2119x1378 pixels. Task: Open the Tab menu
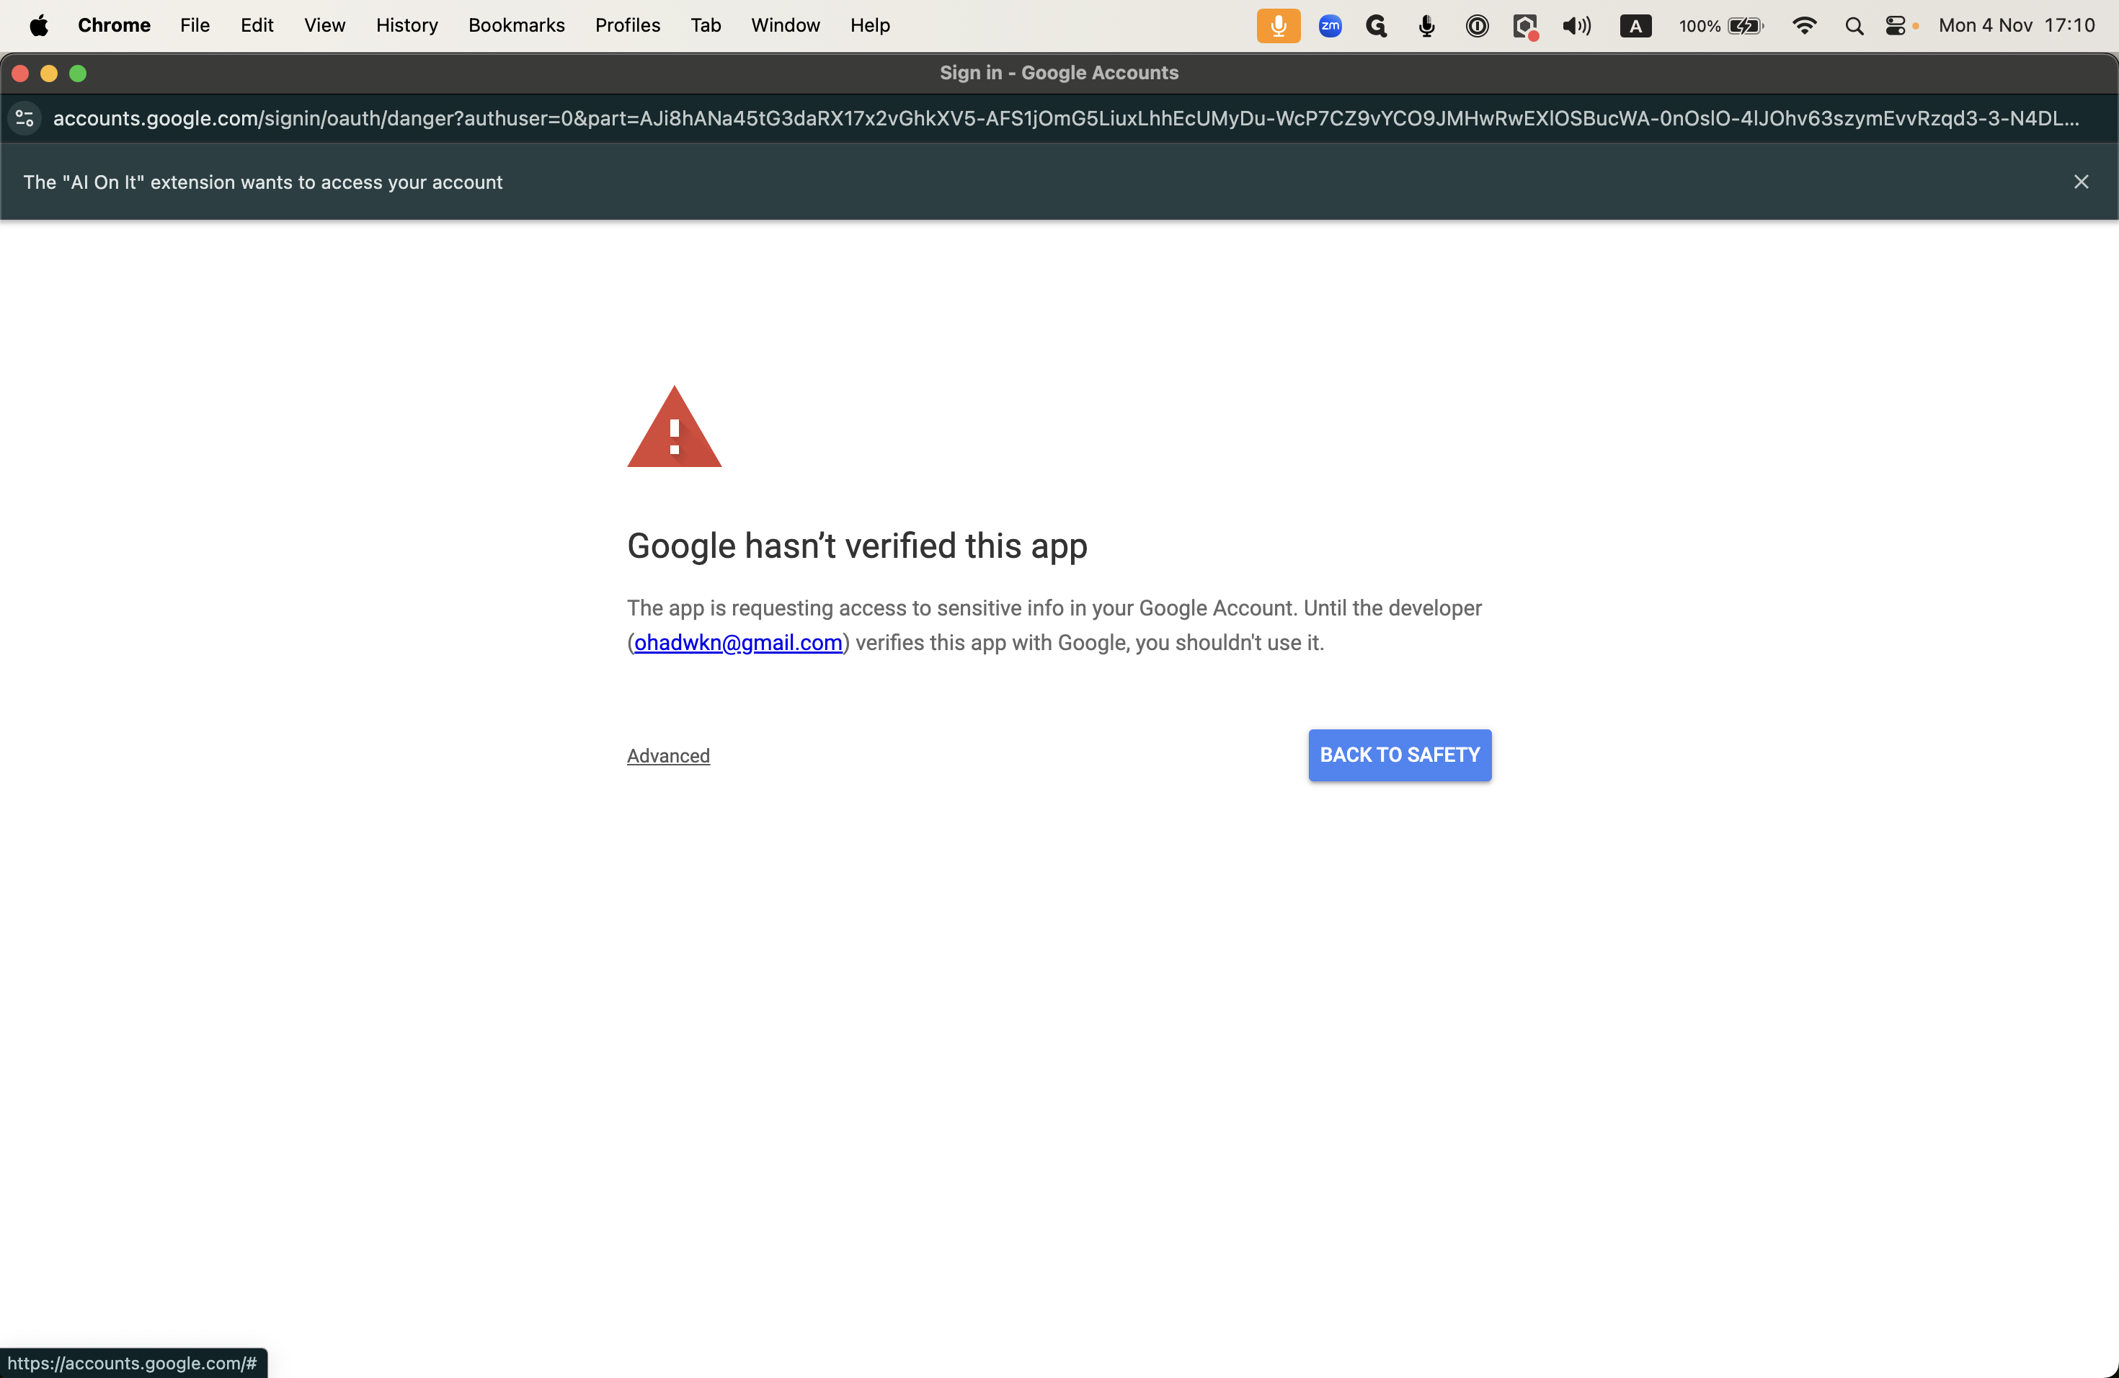tap(705, 26)
